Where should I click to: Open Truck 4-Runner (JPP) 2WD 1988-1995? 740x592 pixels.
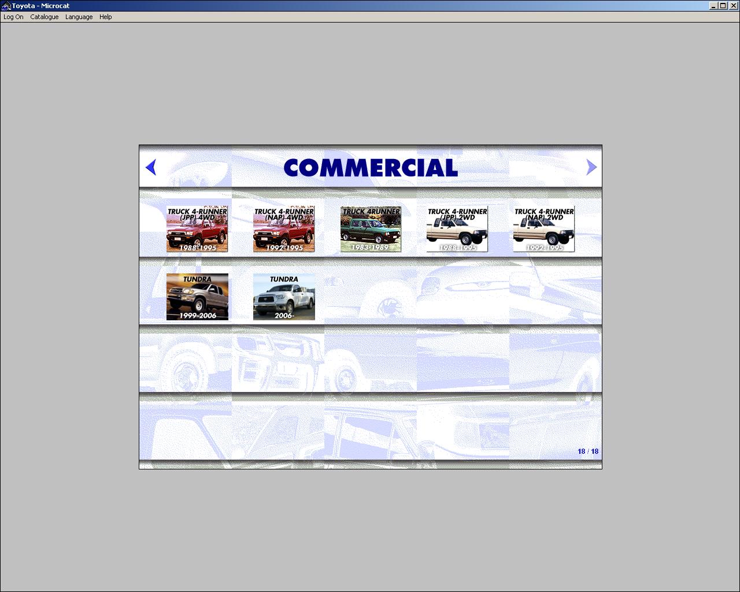(x=457, y=229)
